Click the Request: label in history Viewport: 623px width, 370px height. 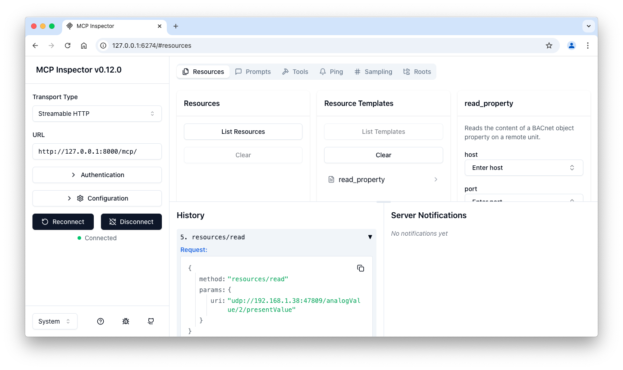pyautogui.click(x=194, y=250)
